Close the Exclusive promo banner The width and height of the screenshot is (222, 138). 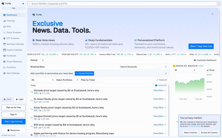pyautogui.click(x=212, y=14)
